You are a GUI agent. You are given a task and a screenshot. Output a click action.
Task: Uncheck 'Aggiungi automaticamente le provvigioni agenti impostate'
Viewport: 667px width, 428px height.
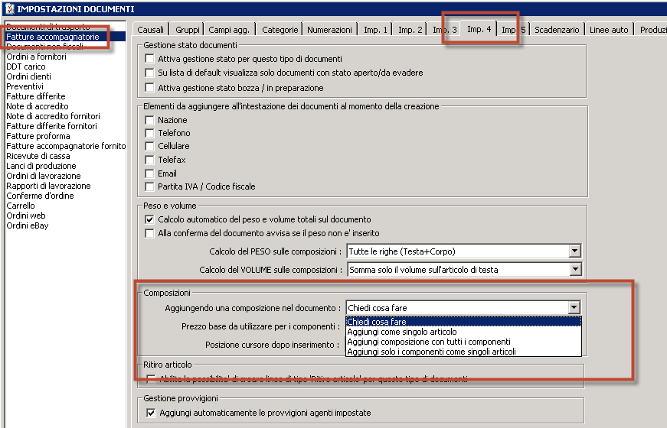pos(151,413)
